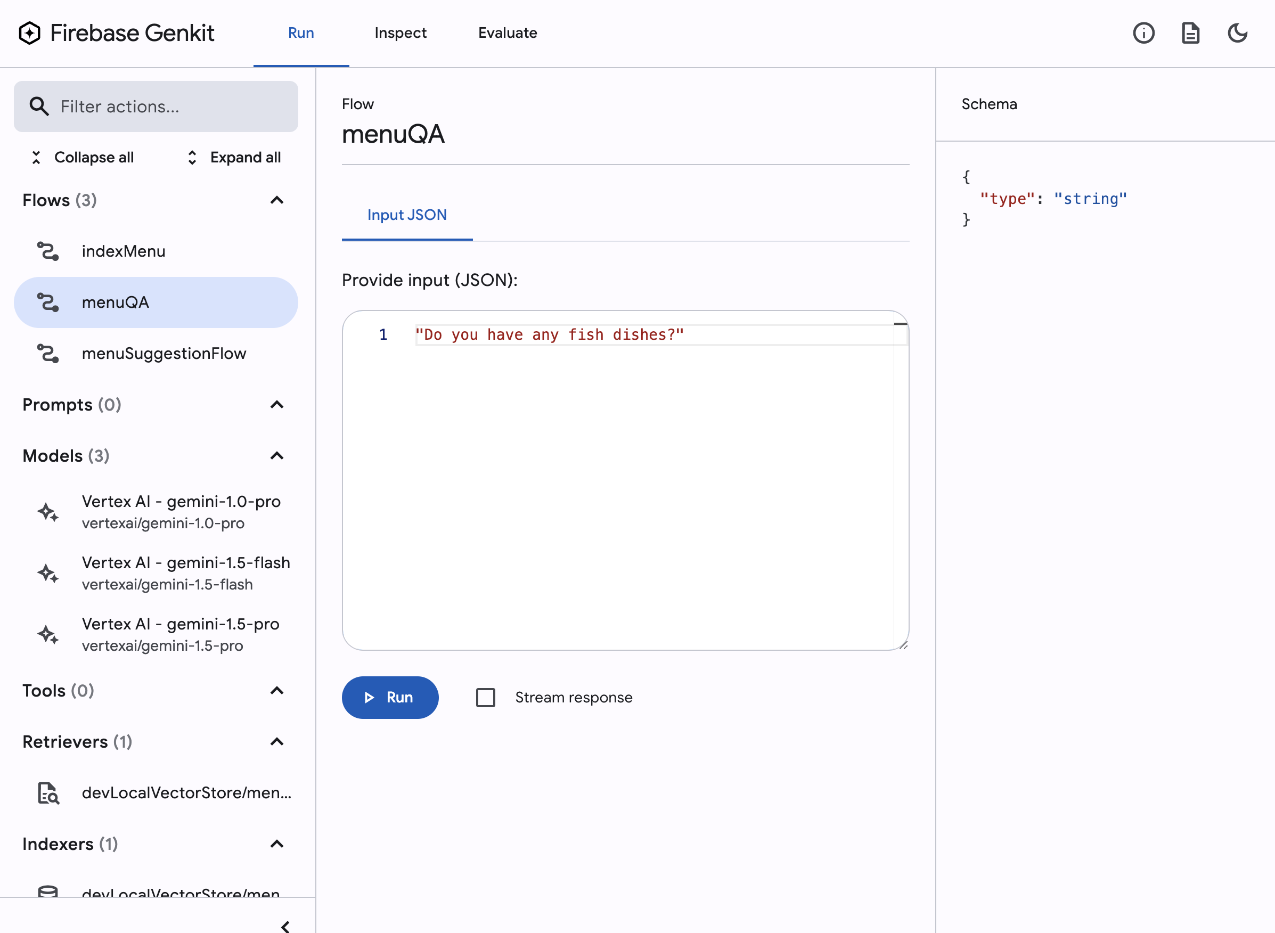Switch to the Inspect tab
Screen dimensions: 1275x933
pos(401,33)
